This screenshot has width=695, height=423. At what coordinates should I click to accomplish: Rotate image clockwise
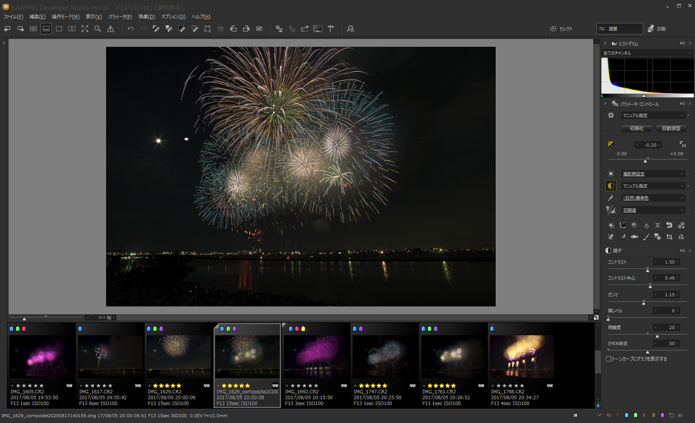point(246,29)
